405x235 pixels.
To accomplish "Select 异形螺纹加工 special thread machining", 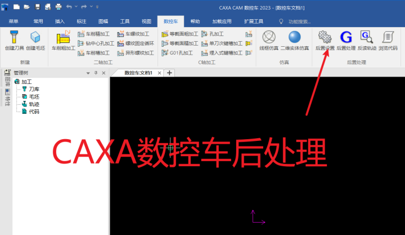I will 136,53.
